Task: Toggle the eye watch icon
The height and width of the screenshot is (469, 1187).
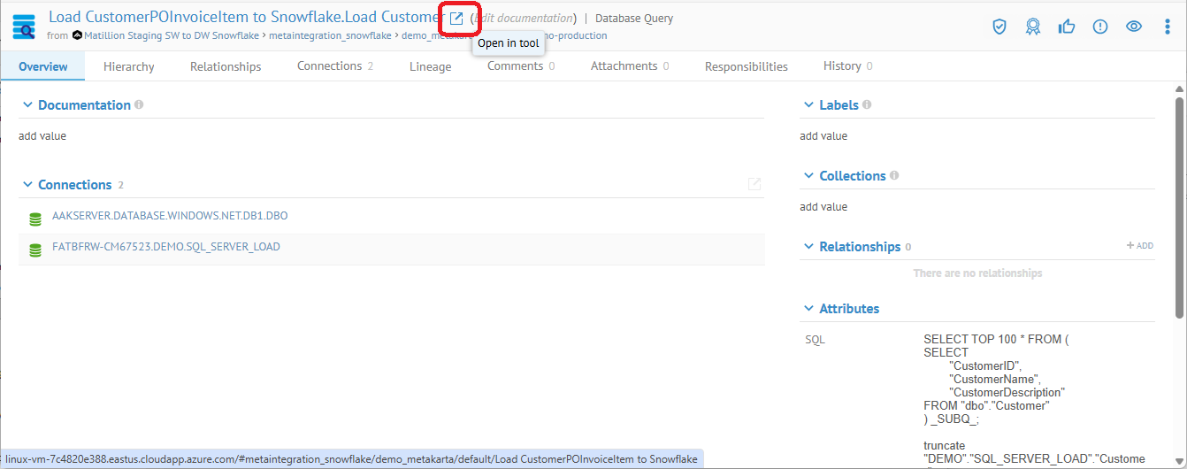Action: (1134, 27)
